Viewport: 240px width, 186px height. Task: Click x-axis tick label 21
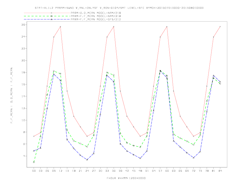80,171
